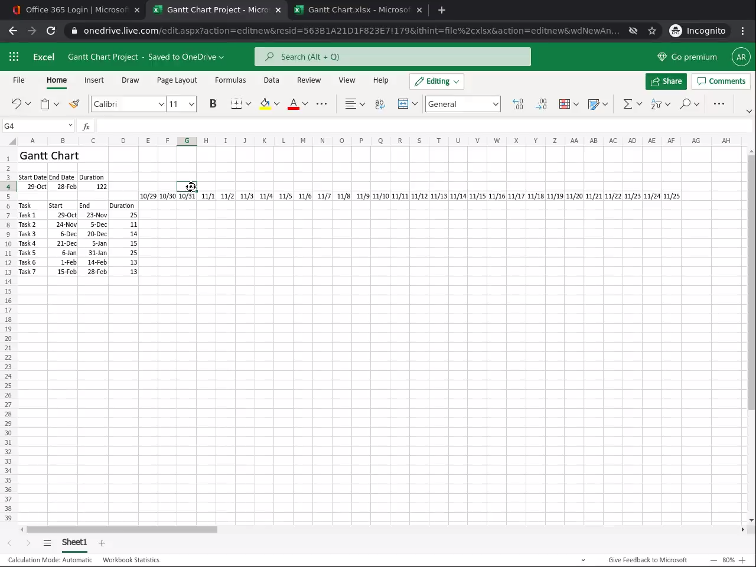Image resolution: width=756 pixels, height=567 pixels.
Task: Select the Gantt Chart title cell
Action: point(49,156)
